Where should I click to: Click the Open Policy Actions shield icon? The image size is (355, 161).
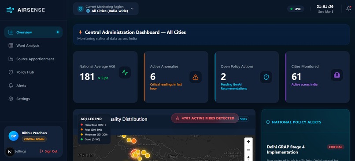[x=266, y=77]
